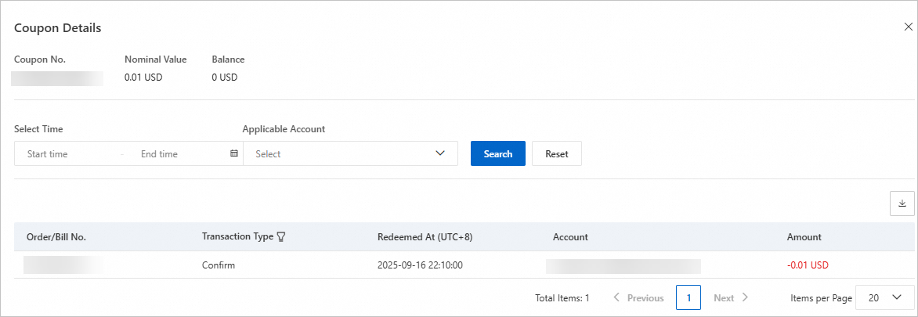Viewport: 918px width, 317px height.
Task: Click the Amount column header
Action: [804, 236]
